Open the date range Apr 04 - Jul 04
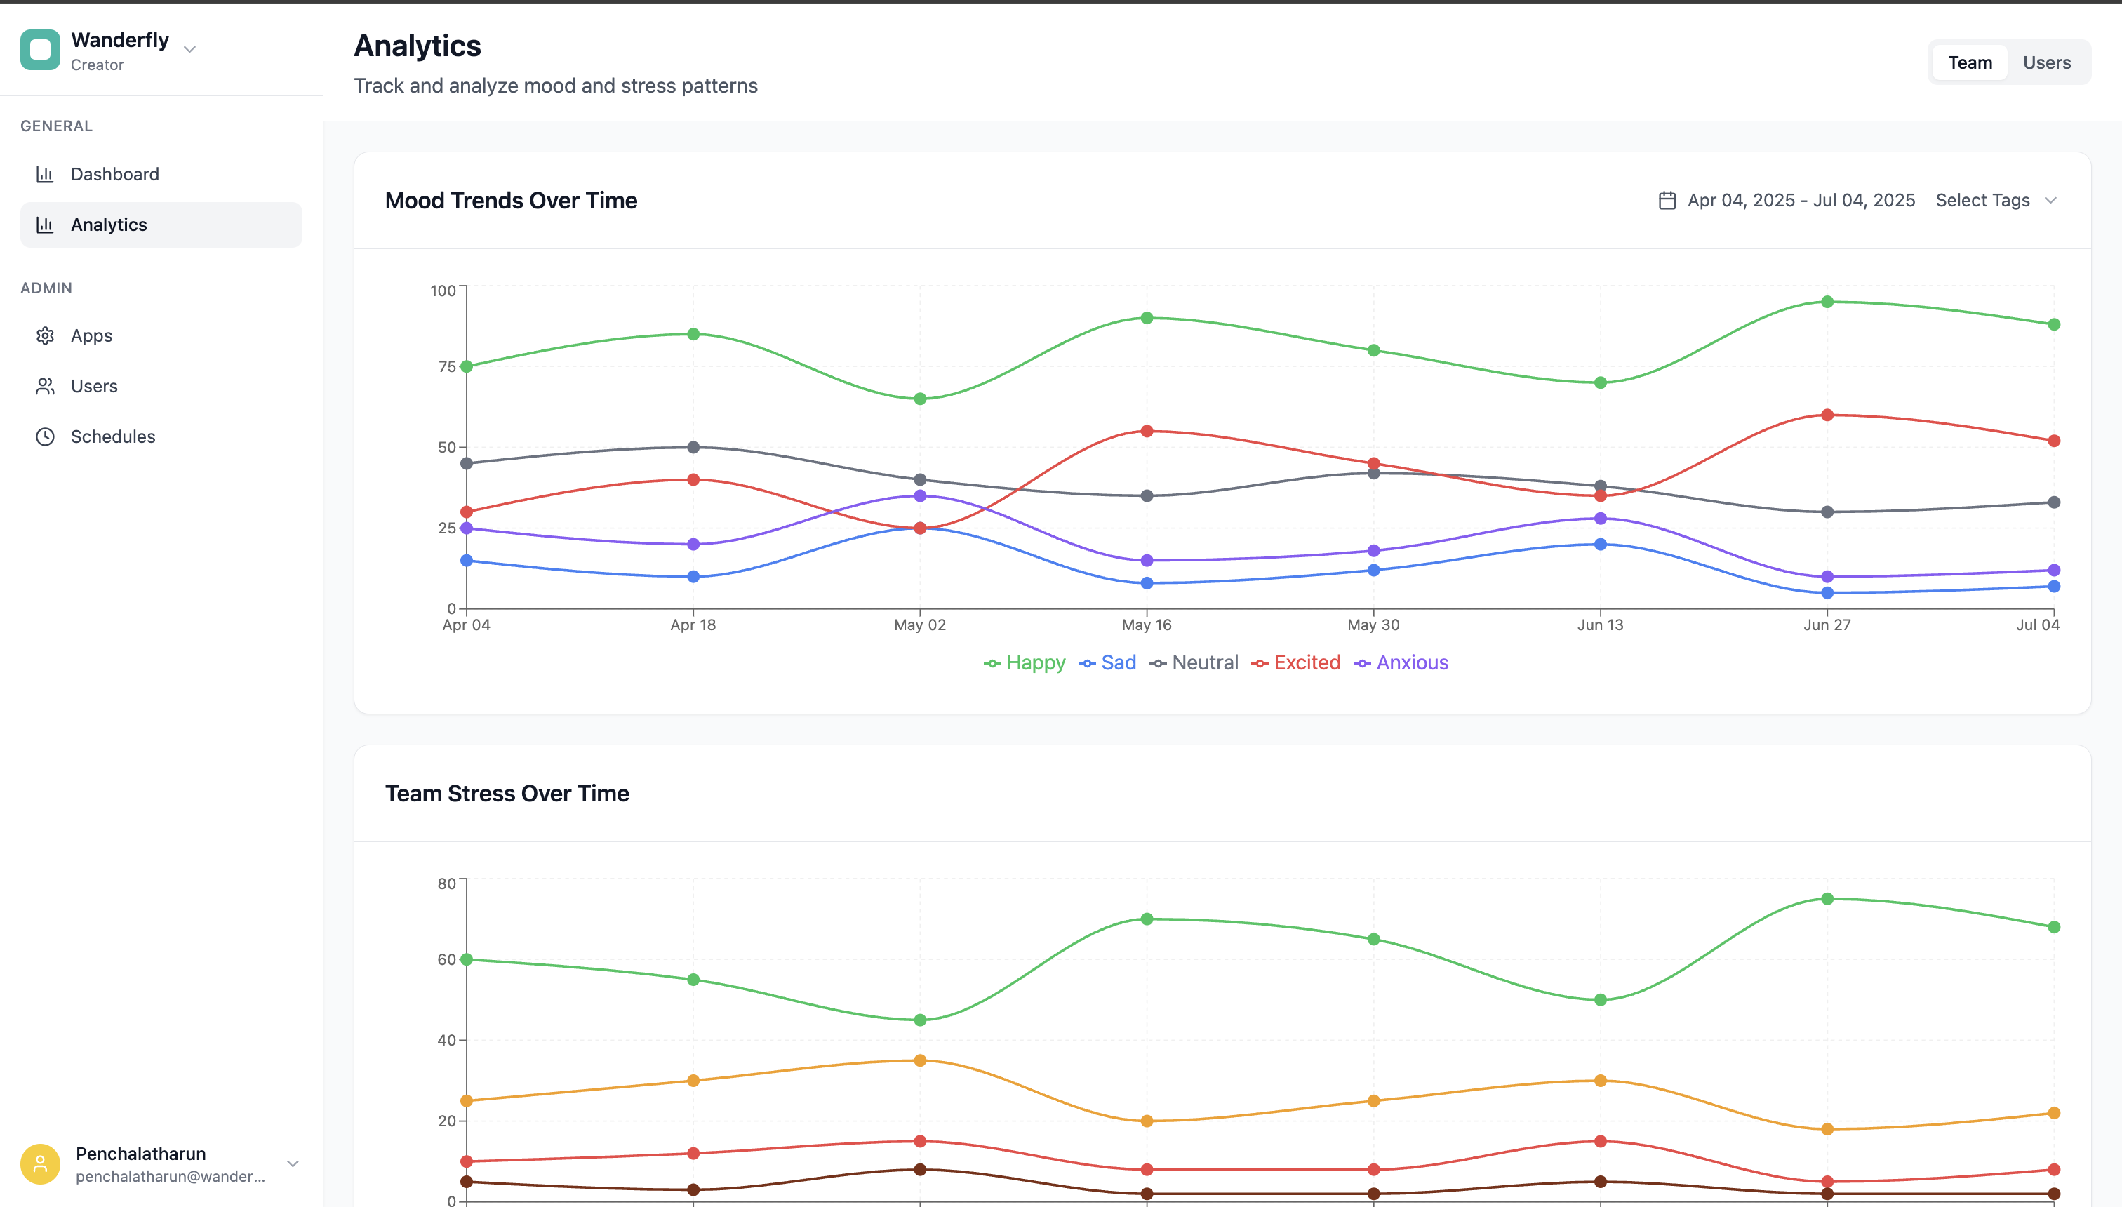 coord(1801,200)
